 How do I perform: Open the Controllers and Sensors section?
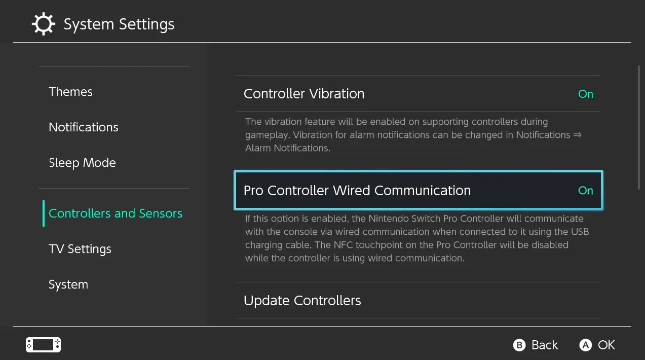click(x=115, y=213)
